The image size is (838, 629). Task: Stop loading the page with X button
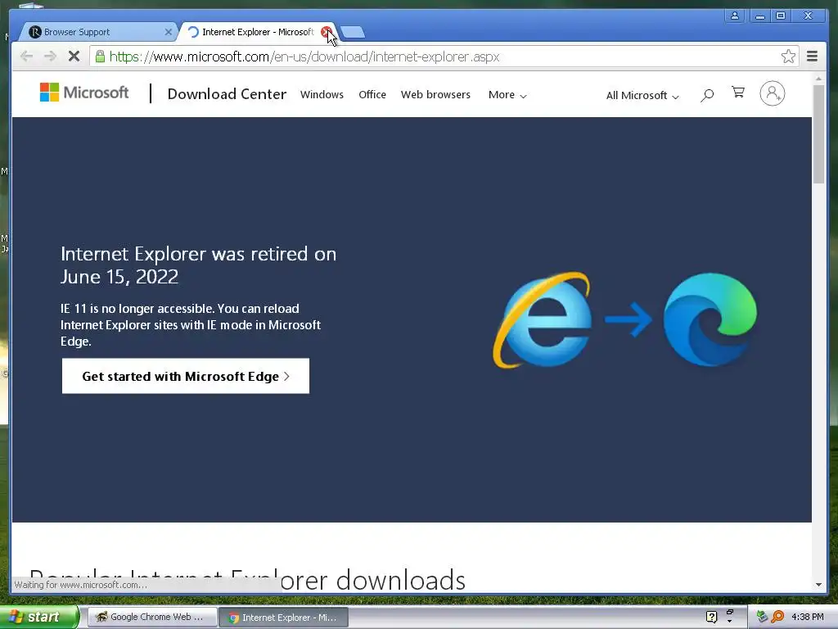(x=74, y=57)
